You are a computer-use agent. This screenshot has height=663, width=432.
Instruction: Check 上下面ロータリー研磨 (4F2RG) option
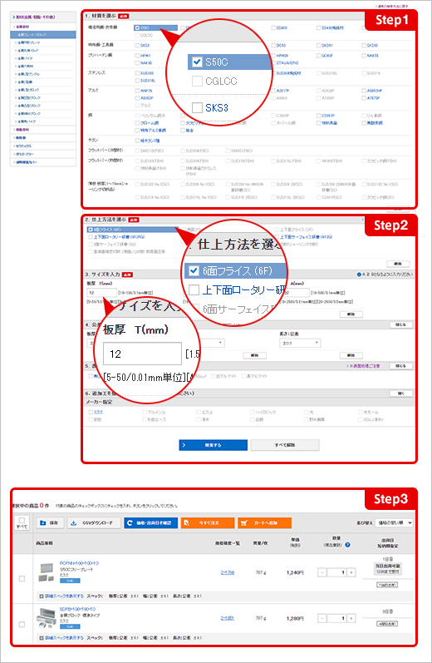[x=91, y=237]
